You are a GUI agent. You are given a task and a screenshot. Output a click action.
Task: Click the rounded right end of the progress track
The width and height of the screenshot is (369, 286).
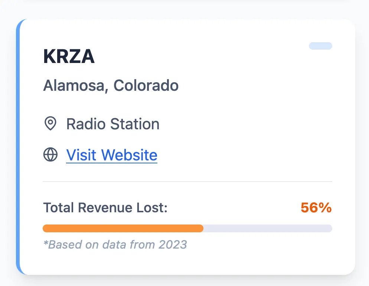[330, 228]
